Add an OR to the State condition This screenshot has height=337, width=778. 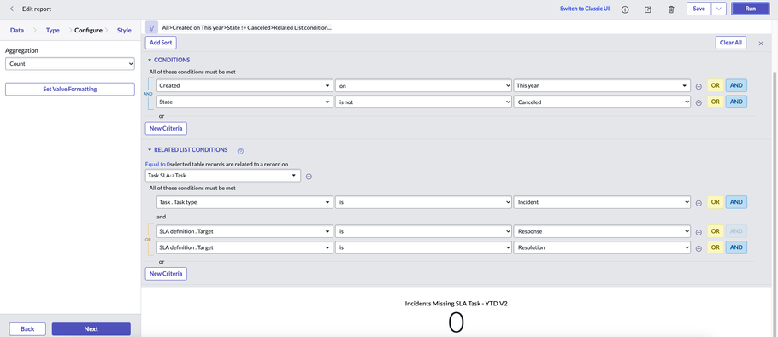[715, 102]
